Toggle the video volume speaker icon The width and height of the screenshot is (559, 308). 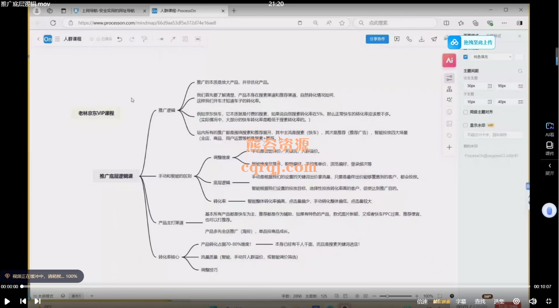[533, 301]
